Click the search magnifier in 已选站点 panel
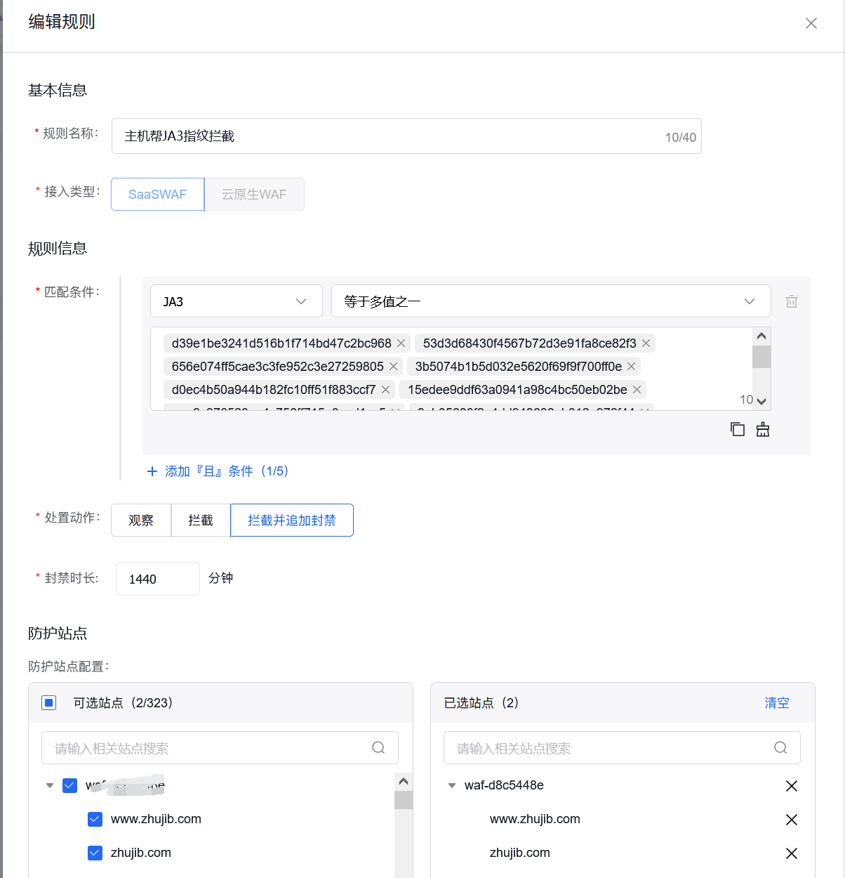 780,747
